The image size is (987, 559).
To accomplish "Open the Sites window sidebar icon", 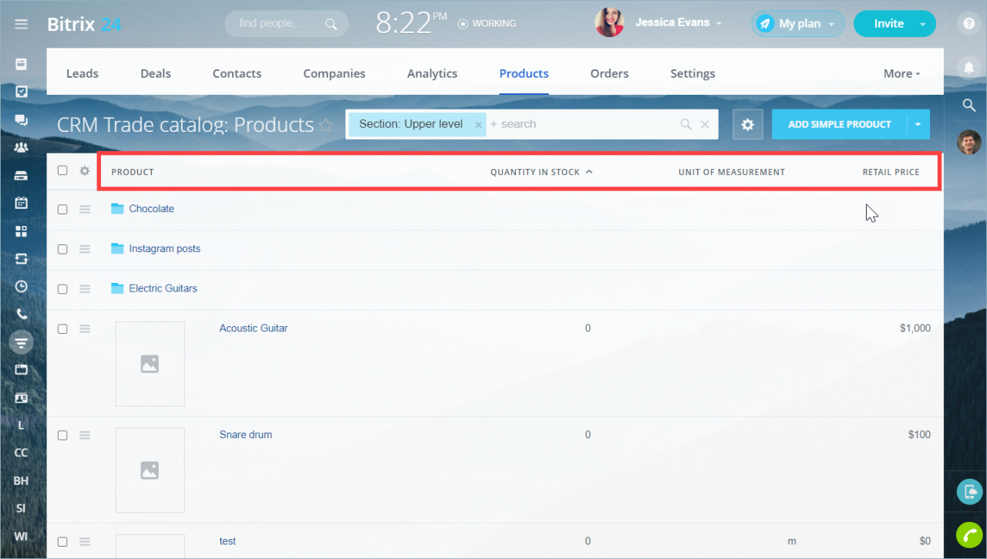I will click(x=22, y=369).
